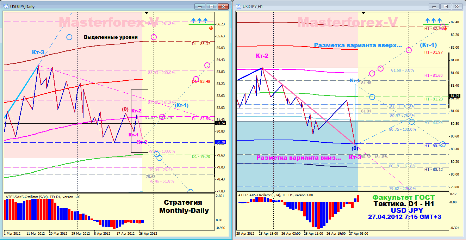466x240 pixels.
Task: Select the 'H1 - 80.12' level label
Action: tap(434, 170)
